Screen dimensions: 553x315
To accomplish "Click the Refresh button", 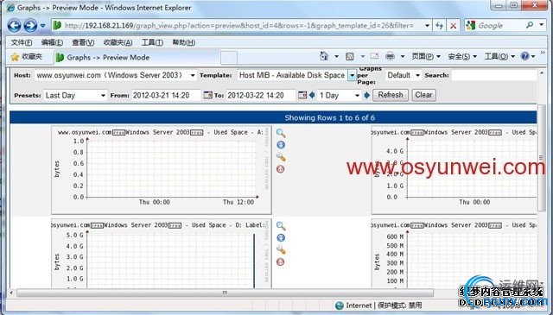I will (391, 95).
